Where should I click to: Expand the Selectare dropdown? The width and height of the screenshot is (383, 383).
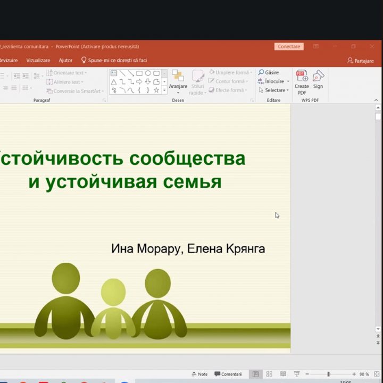point(277,90)
